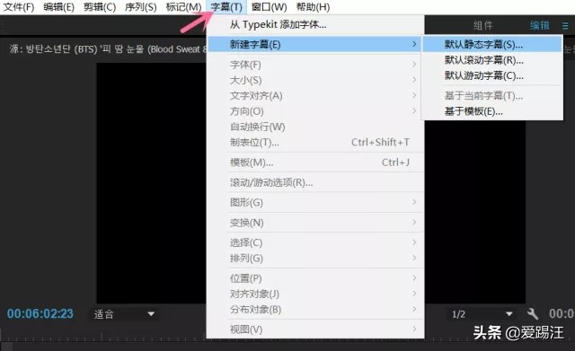Click 自动换行(W) menu item
575x351 pixels.
315,127
